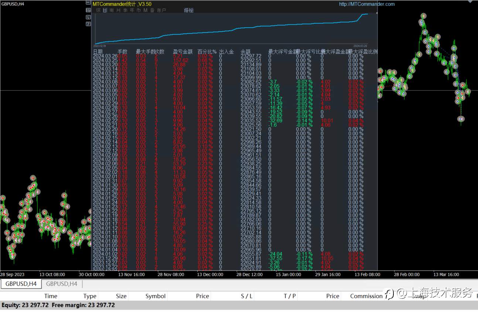Click the 盈亏金额 profit column heading
The image size is (478, 312).
(x=183, y=52)
